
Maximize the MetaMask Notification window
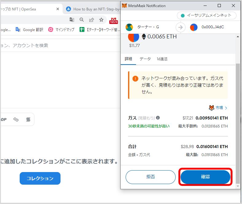[219, 6]
